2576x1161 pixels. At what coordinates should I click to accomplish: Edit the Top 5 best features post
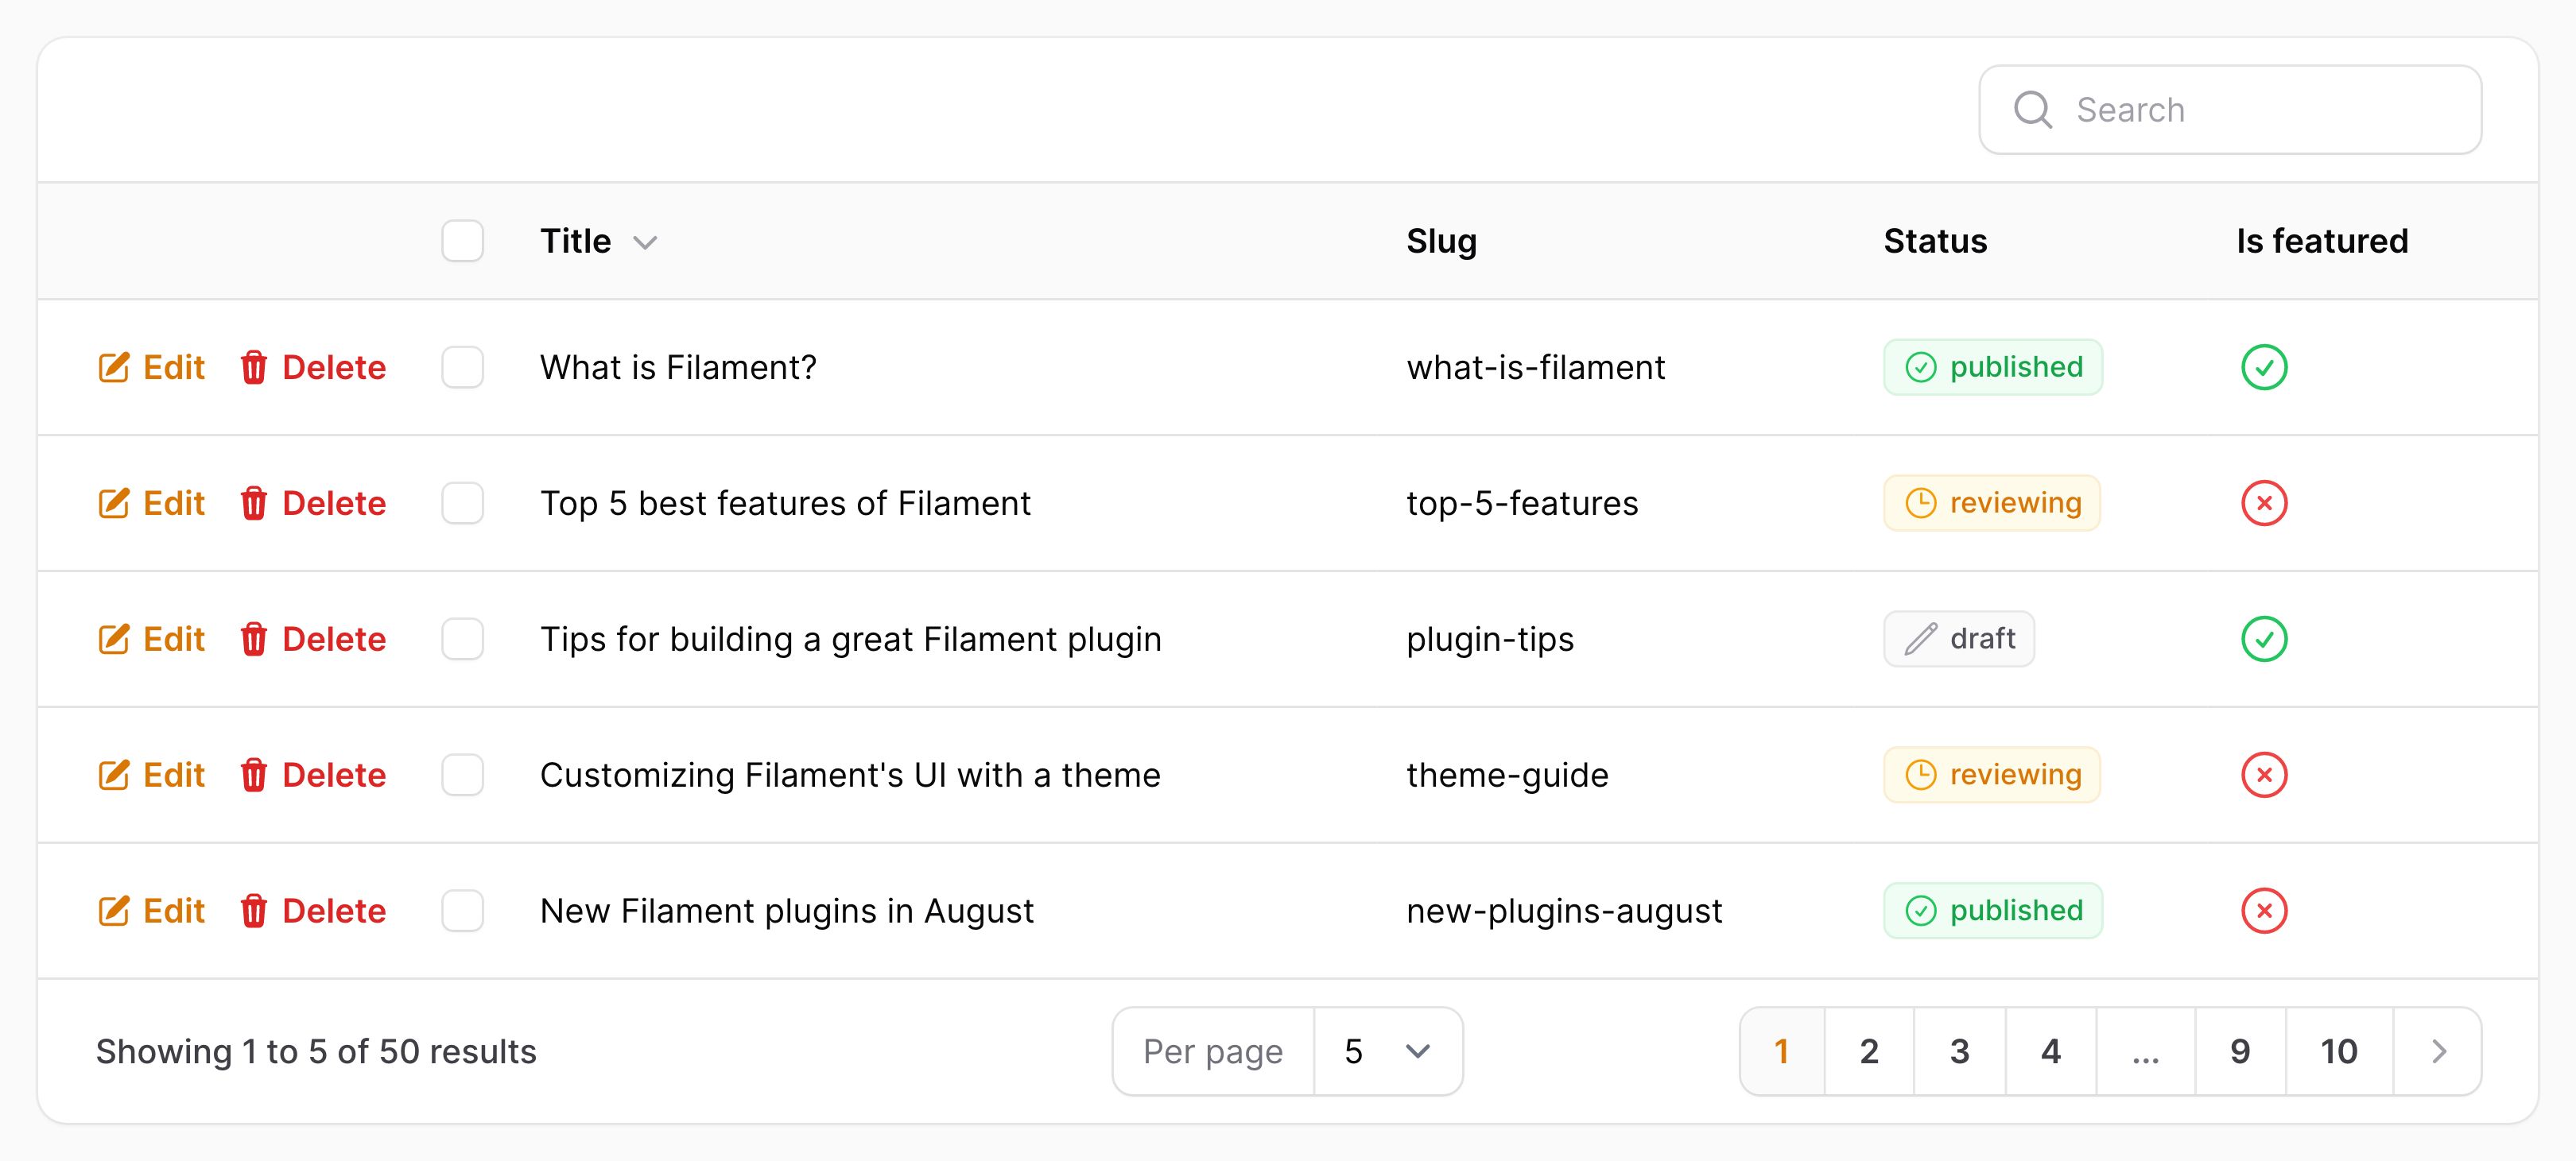[x=152, y=502]
